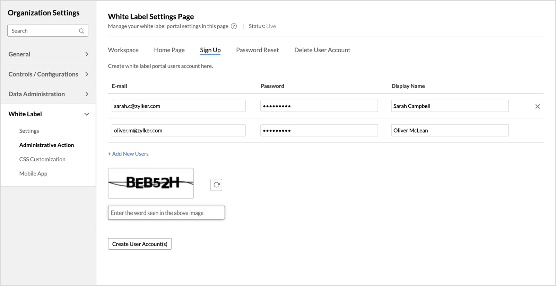Focus the captcha text input field
556x286 pixels.
166,213
